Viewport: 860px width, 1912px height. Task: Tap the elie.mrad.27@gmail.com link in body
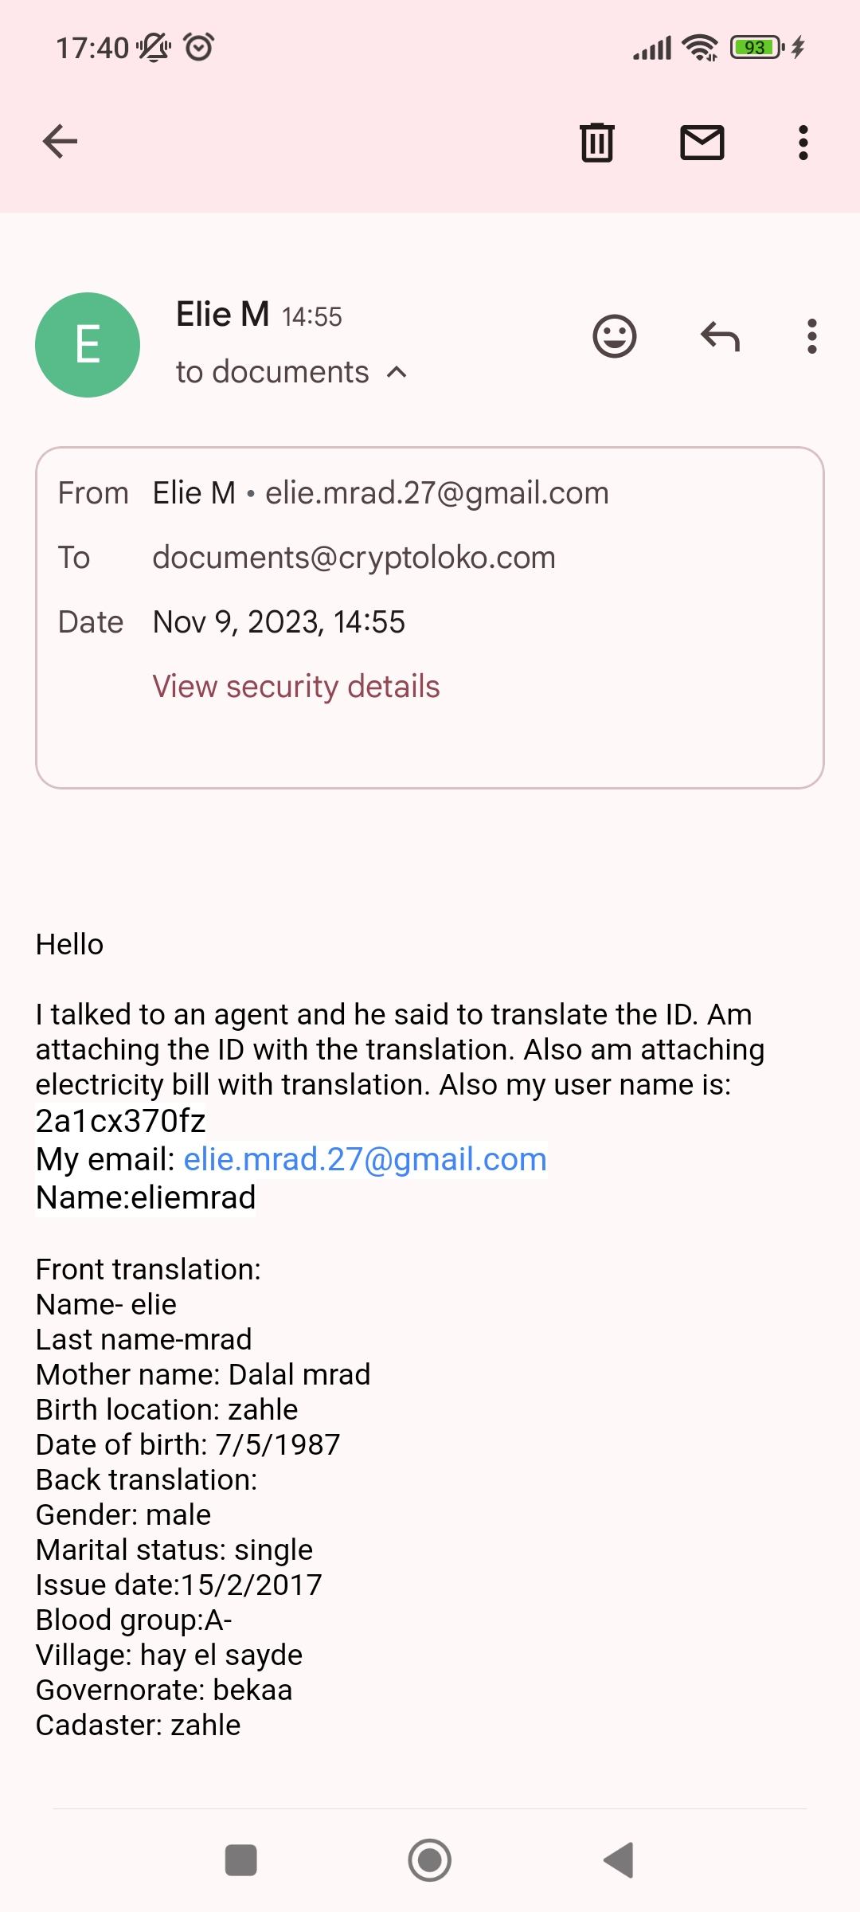365,1159
